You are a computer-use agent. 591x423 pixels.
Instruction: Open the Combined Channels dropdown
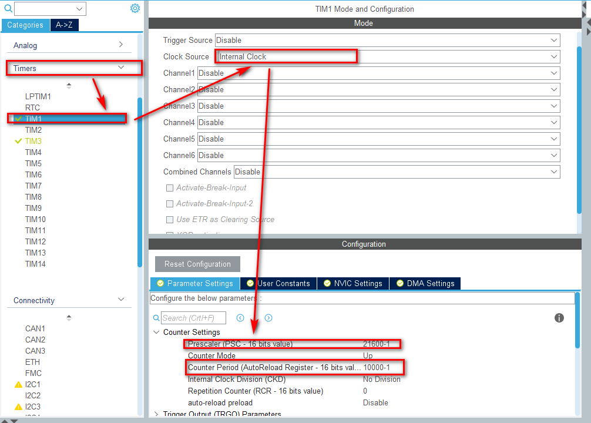click(397, 172)
